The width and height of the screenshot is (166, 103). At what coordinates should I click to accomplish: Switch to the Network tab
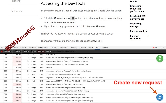(32, 48)
